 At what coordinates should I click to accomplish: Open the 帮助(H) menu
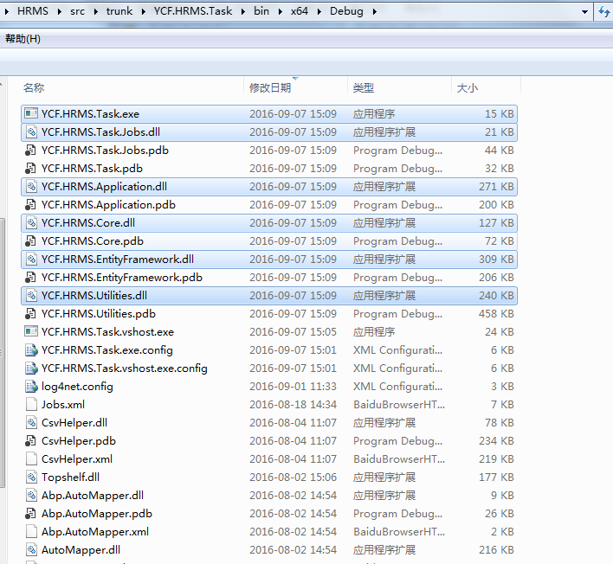pos(23,39)
